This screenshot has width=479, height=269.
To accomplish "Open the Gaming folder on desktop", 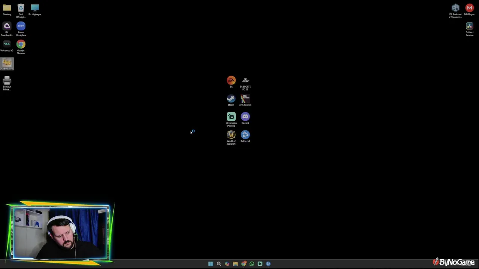I will pyautogui.click(x=7, y=10).
